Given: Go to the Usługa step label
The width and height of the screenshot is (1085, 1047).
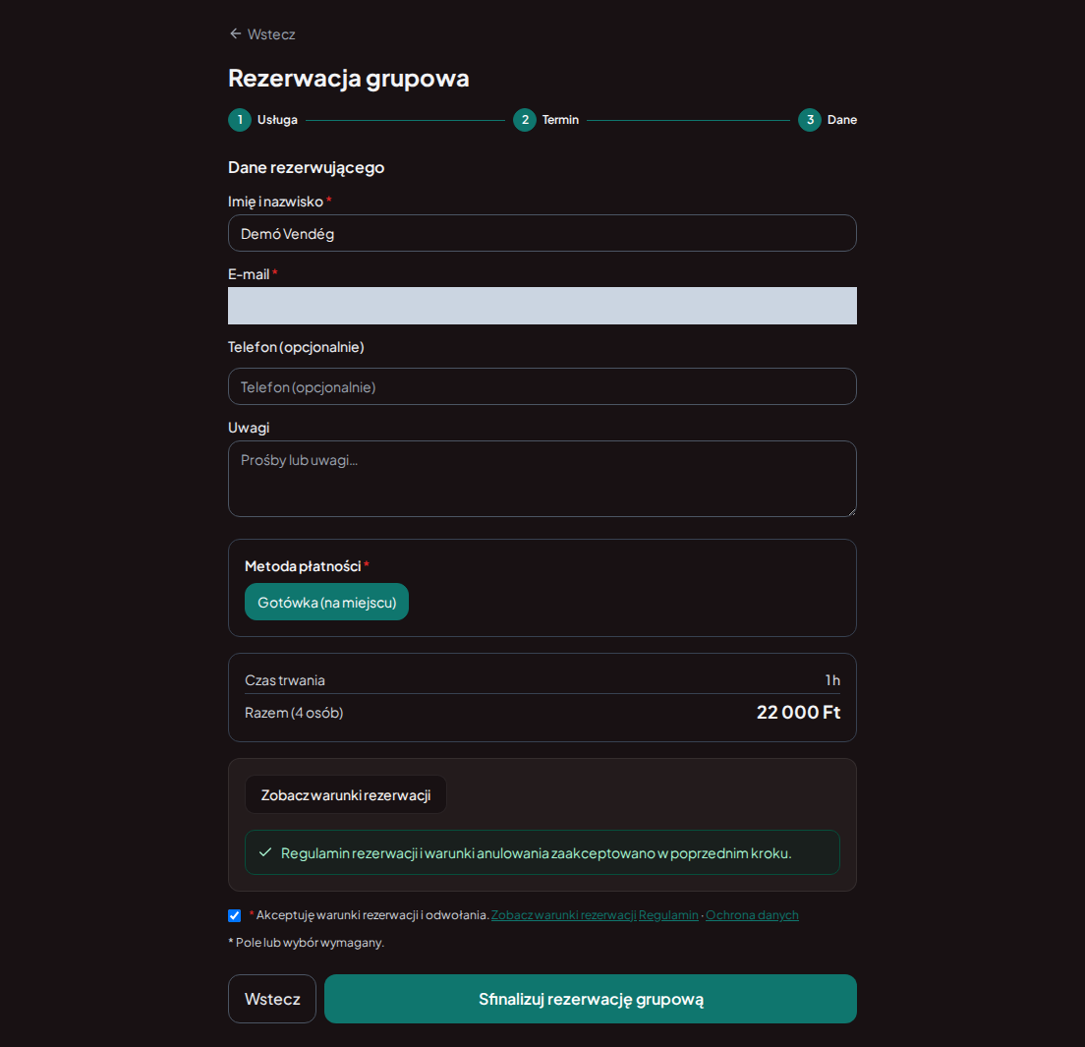Looking at the screenshot, I should [277, 120].
